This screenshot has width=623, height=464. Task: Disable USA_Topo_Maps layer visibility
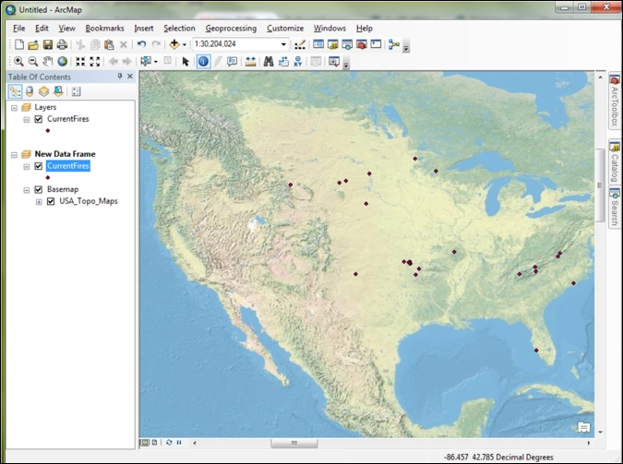tap(51, 201)
